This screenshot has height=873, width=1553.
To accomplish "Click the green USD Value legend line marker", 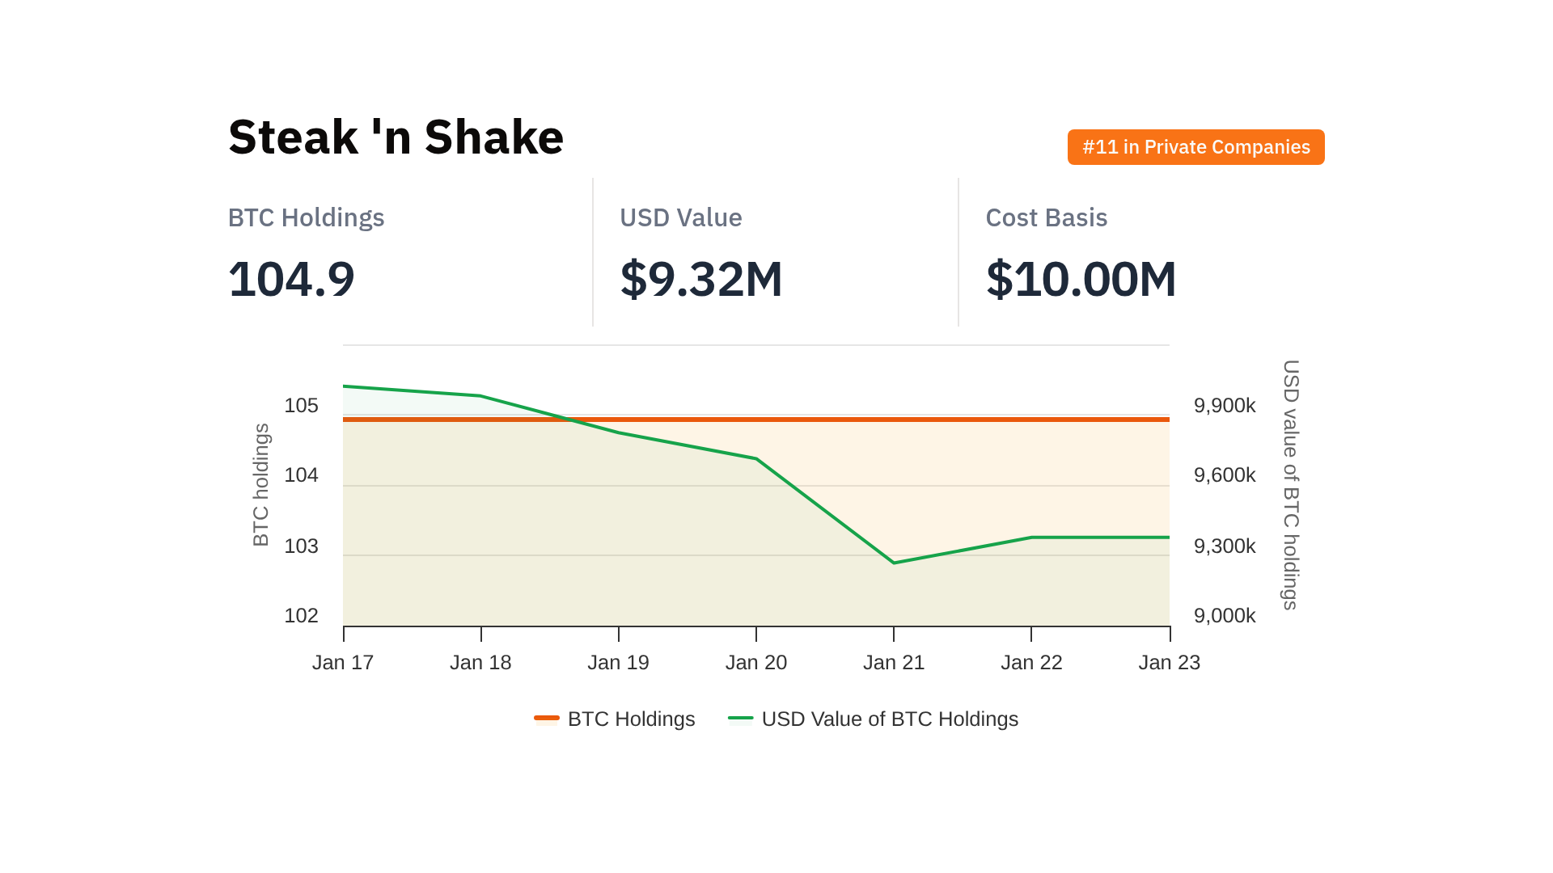I will (x=740, y=718).
